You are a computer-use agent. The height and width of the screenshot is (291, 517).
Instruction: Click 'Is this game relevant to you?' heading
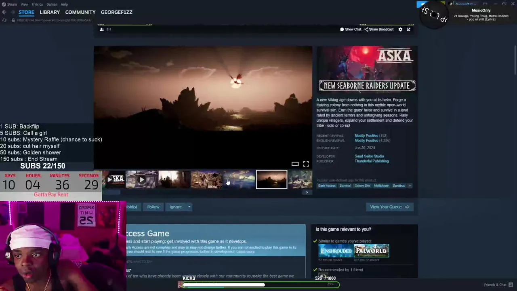pos(343,229)
